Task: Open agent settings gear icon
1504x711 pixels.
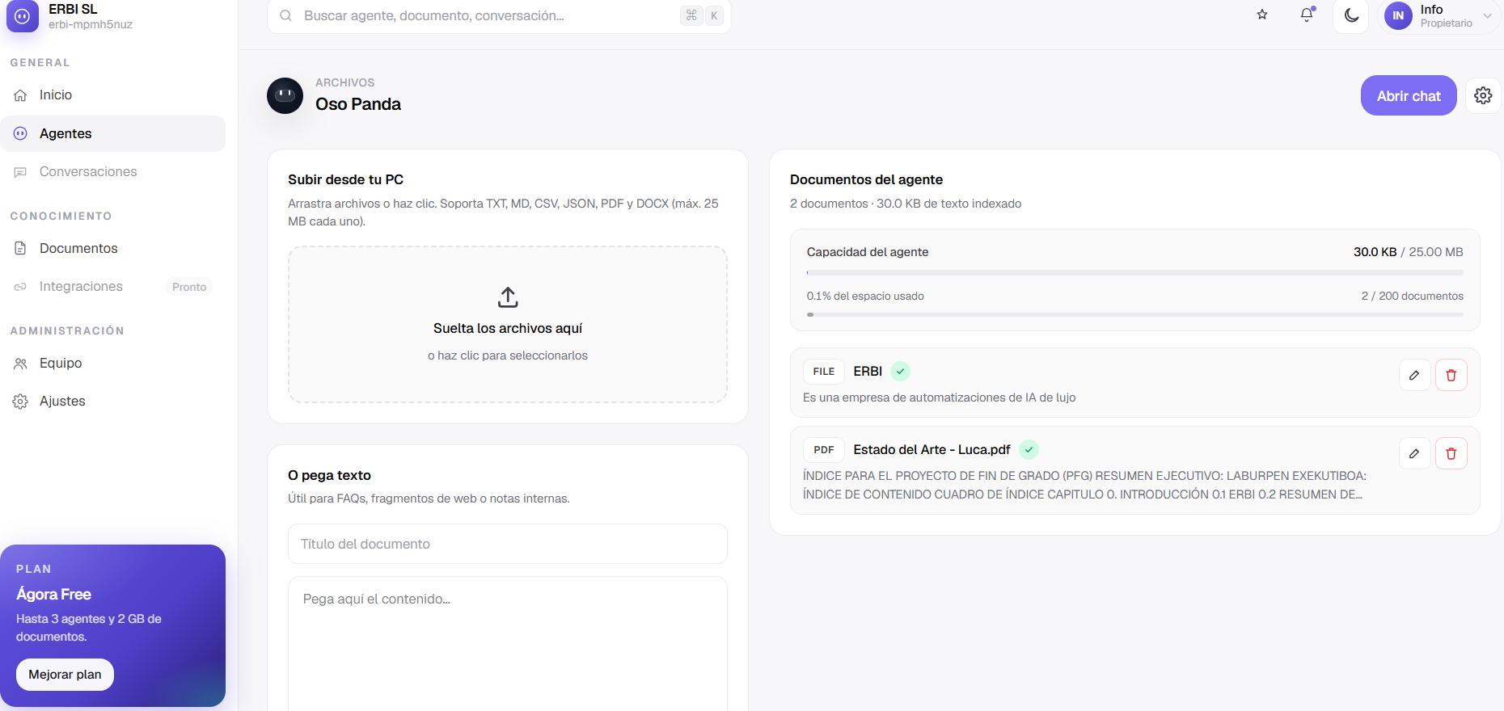Action: tap(1483, 95)
